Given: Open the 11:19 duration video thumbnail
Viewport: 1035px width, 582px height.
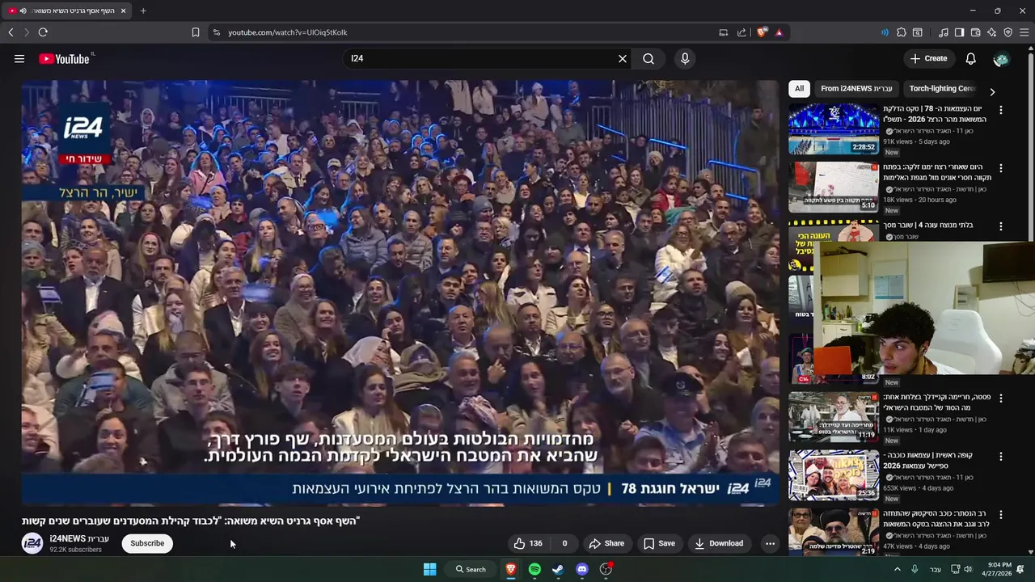Looking at the screenshot, I should point(834,417).
